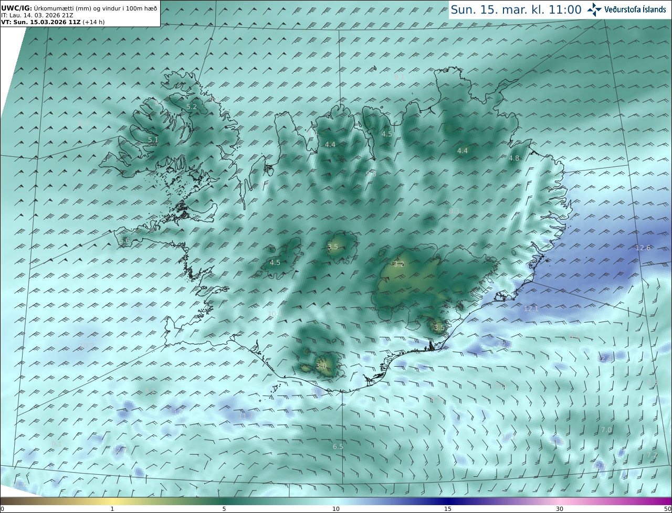Click the 5.2 value in the Westfjords
The height and width of the screenshot is (513, 672).
[x=192, y=107]
